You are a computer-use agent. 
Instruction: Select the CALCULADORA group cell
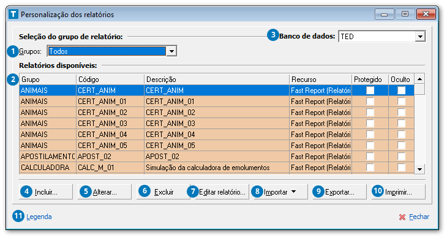click(x=48, y=168)
